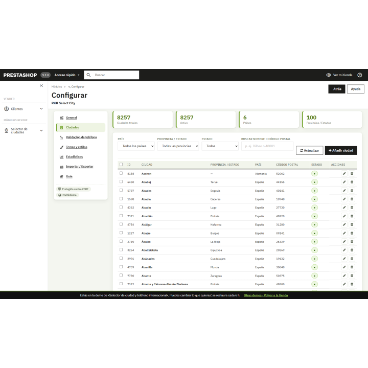Edit the Ababuj city entry
The image size is (368, 368).
(344, 182)
